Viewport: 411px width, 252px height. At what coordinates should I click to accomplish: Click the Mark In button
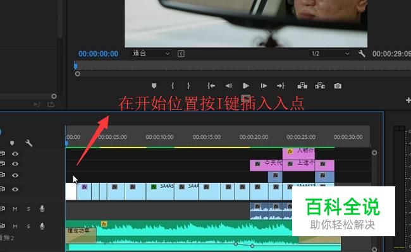click(x=173, y=85)
